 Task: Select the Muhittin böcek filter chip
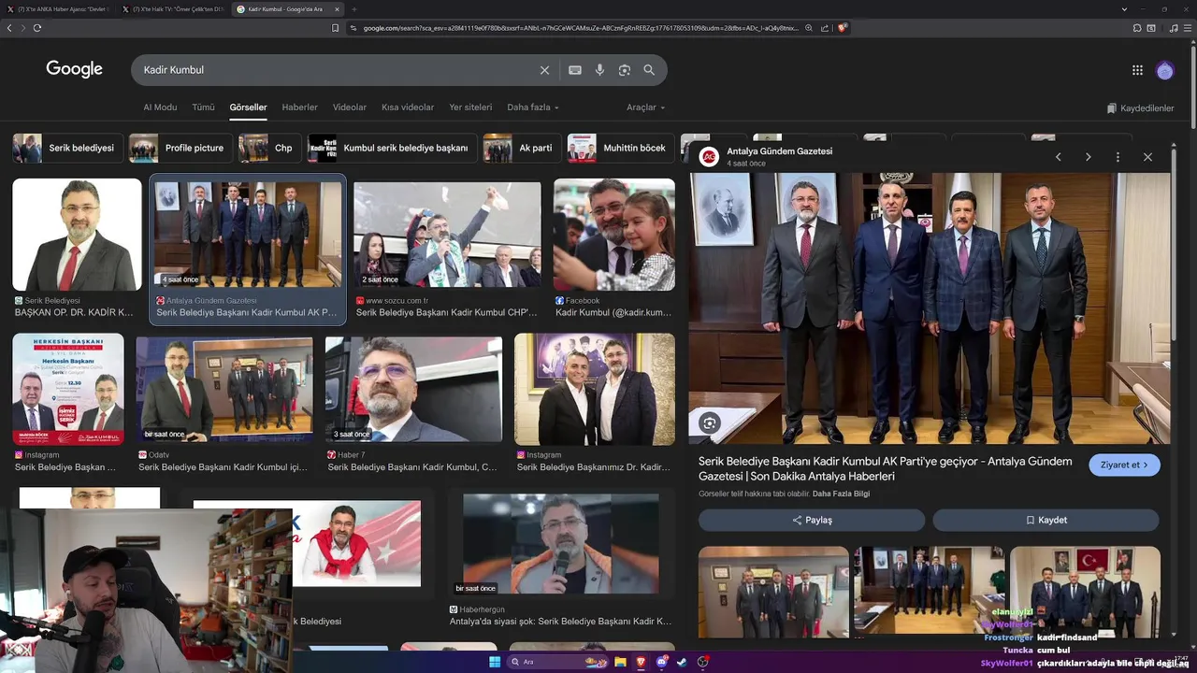(620, 148)
